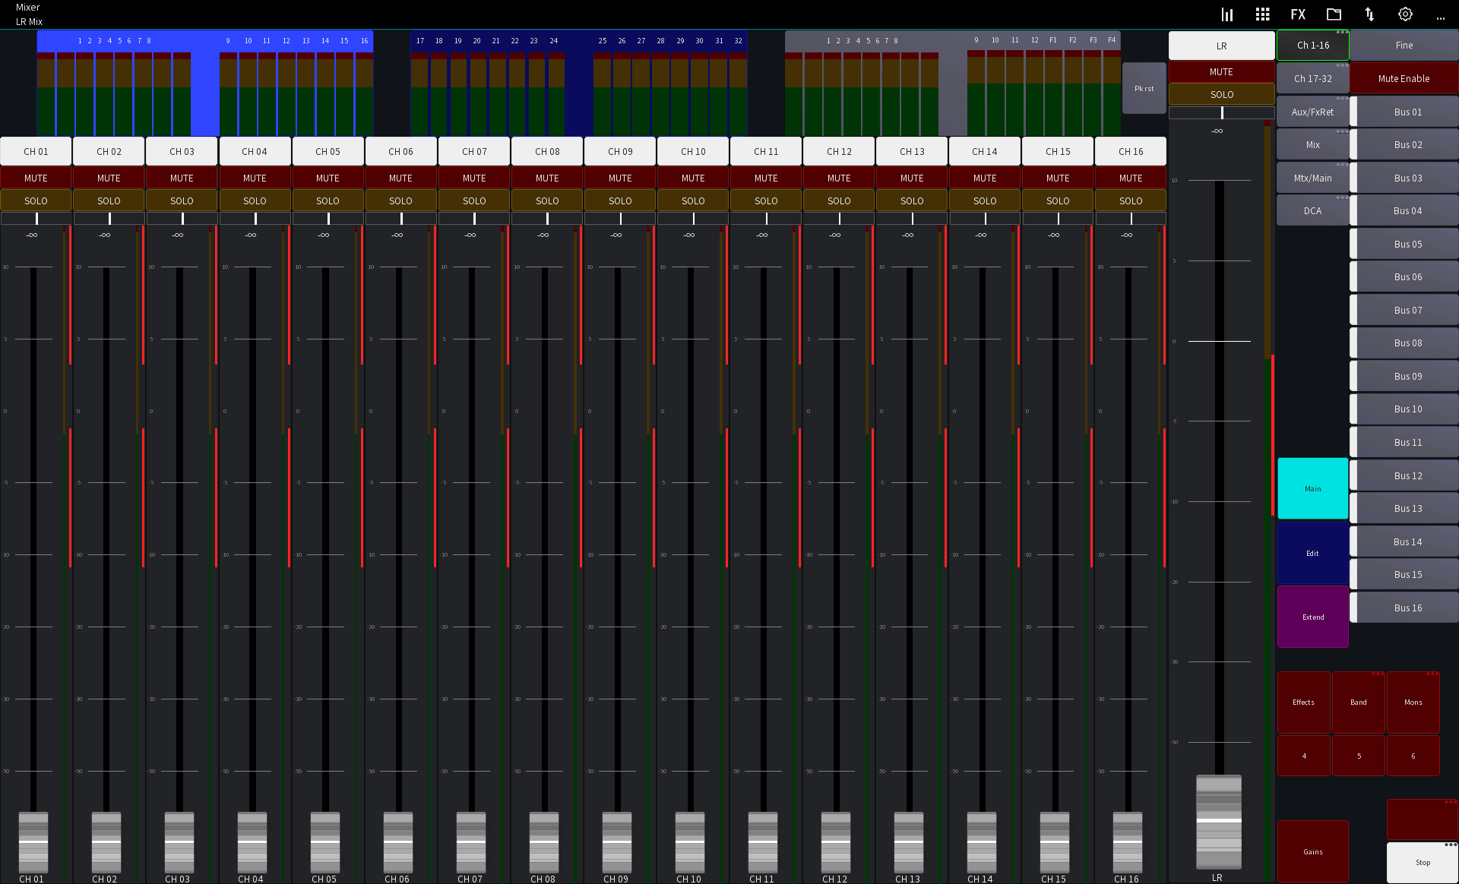This screenshot has width=1459, height=884.
Task: Adjust the LR master fader
Action: click(x=1219, y=820)
